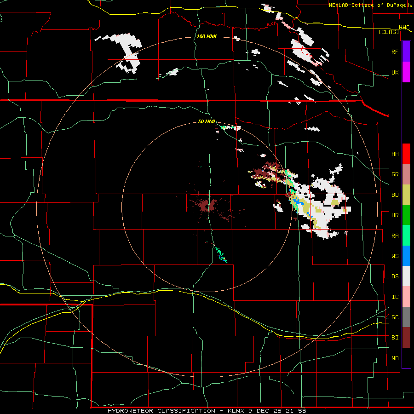The width and height of the screenshot is (414, 414).
Task: Click the DS legend label
Action: point(395,276)
